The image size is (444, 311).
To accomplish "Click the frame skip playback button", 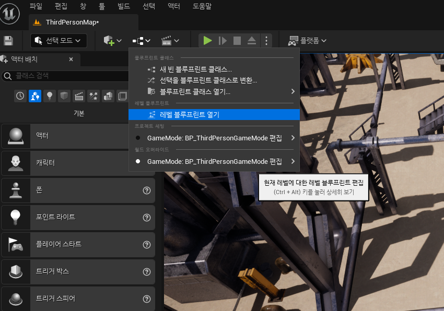I will pos(223,41).
